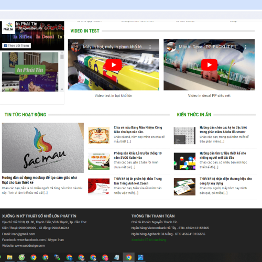This screenshot has width=262, height=262.
Task: Open File Explorer from the taskbar
Action: coord(9,257)
